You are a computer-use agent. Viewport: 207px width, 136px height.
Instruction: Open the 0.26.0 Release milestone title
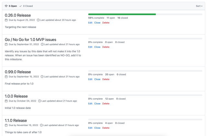pos(18,15)
